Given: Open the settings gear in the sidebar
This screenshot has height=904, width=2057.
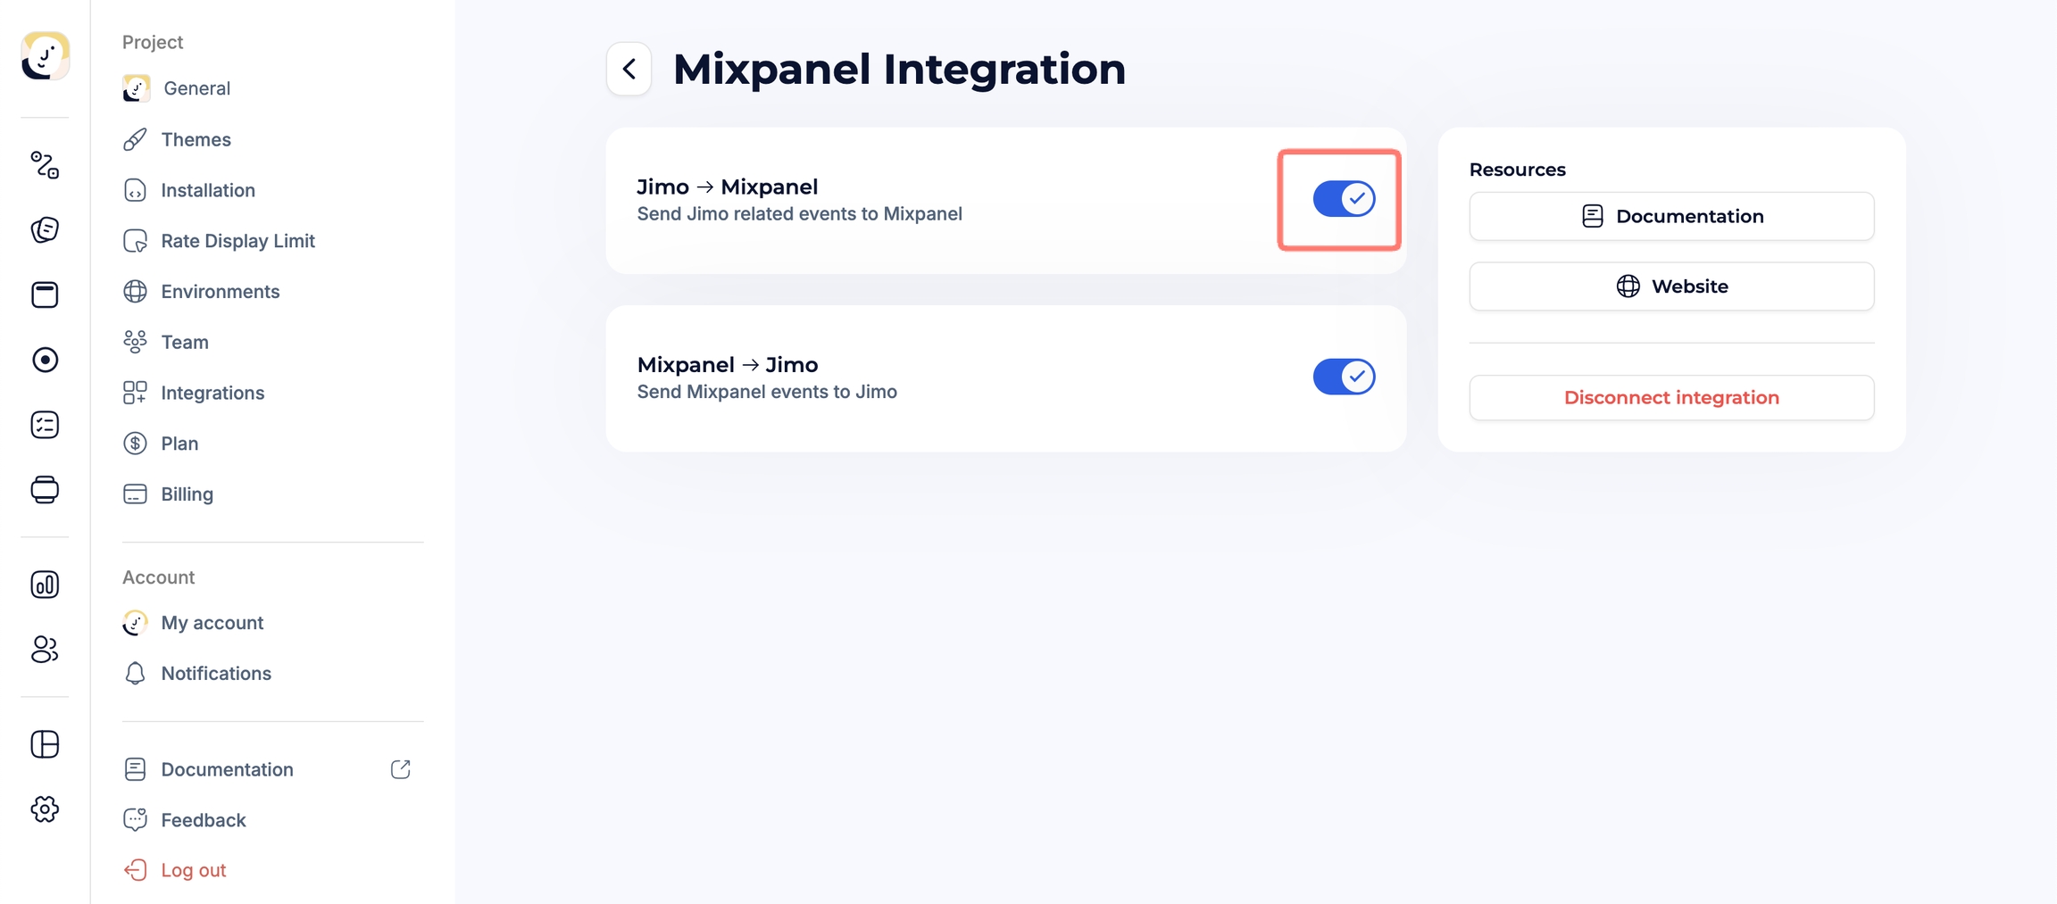Looking at the screenshot, I should [x=45, y=809].
